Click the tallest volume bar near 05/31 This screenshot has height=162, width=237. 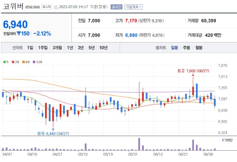tap(139, 144)
